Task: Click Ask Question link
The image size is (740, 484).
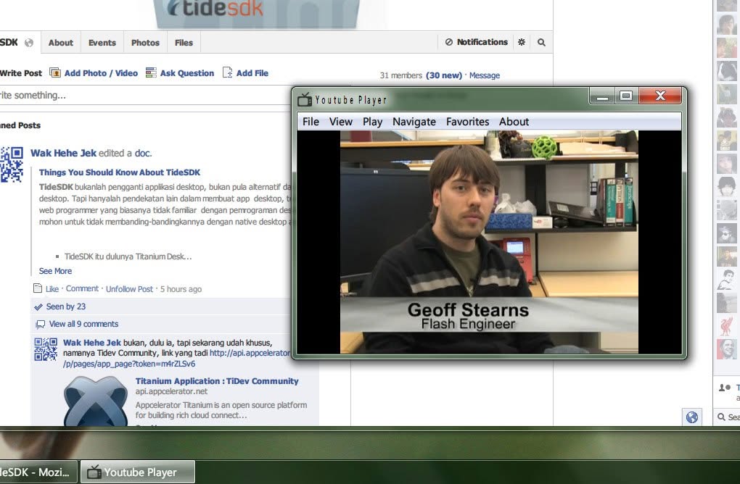Action: point(187,73)
